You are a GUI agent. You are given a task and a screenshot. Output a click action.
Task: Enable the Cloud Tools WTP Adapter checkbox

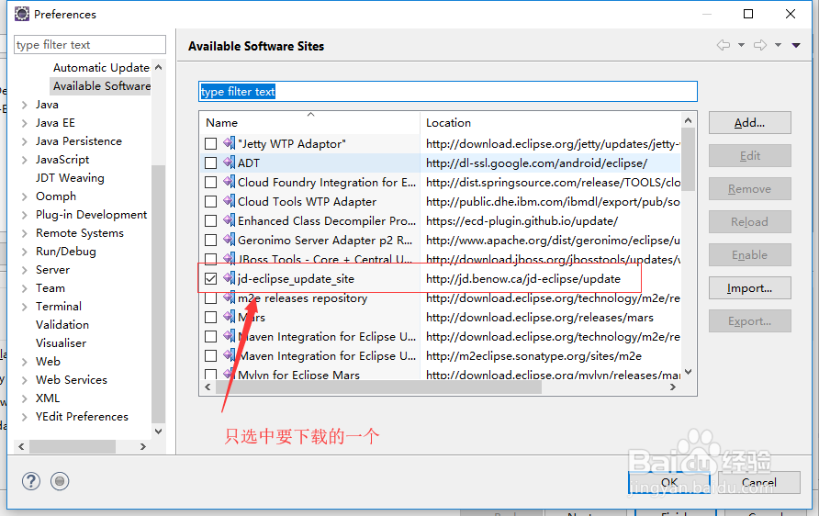210,202
